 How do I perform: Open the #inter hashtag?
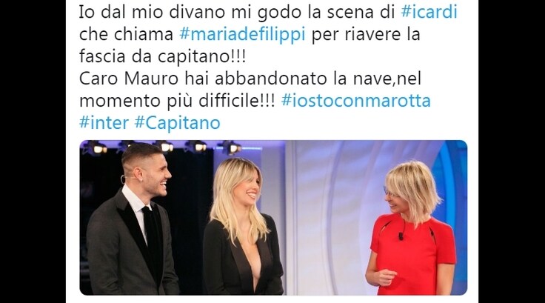[x=104, y=123]
